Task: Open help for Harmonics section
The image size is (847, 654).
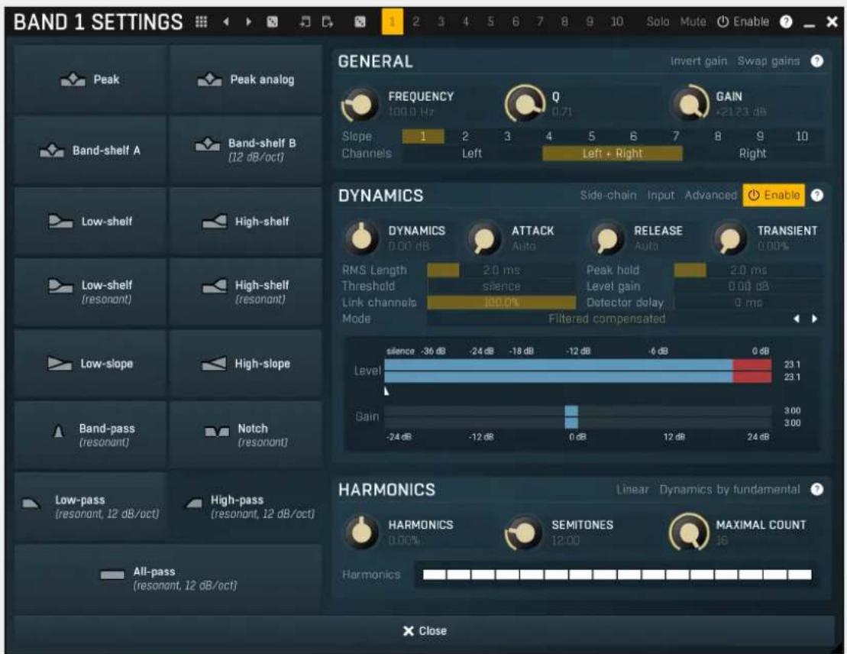Action: point(816,489)
